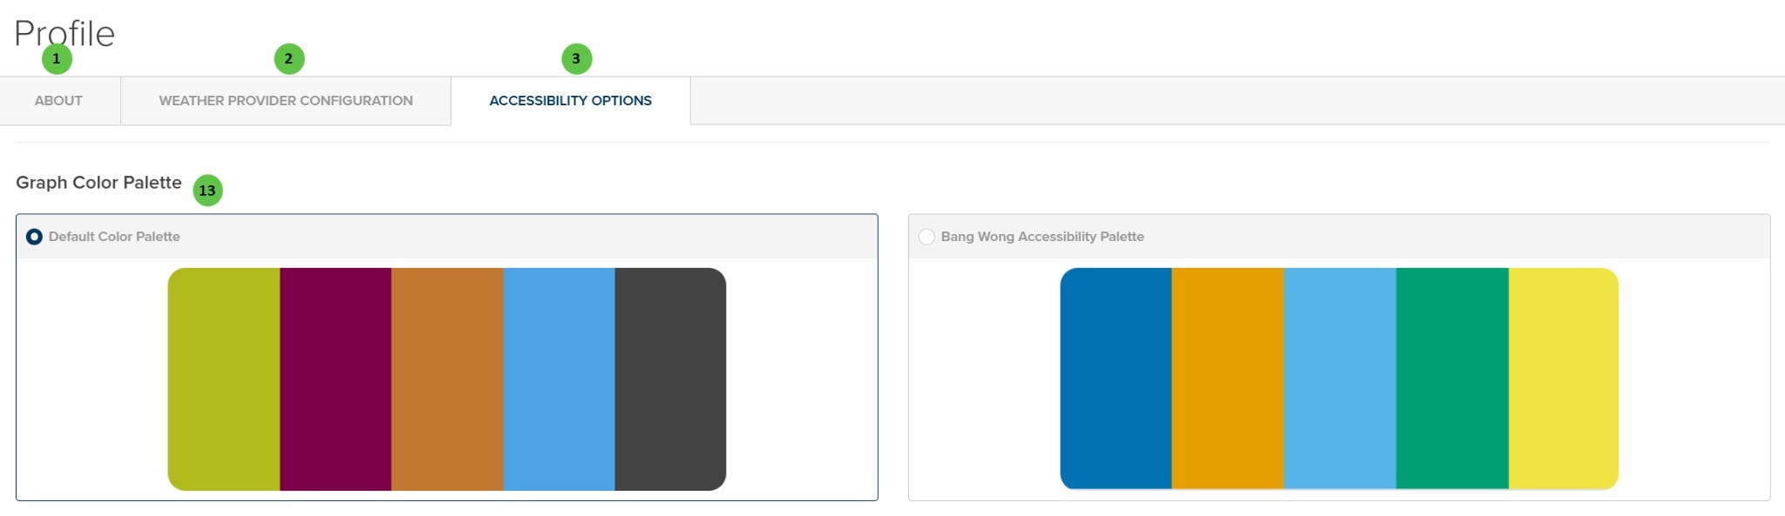Click the green marker labeled 1
This screenshot has height=516, width=1785.
click(56, 61)
